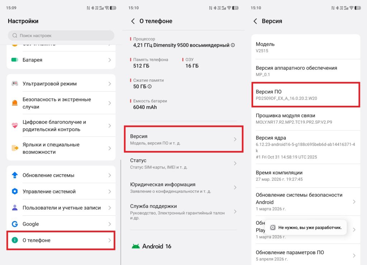Tap the 6040 mAh battery capacity value
The height and width of the screenshot is (265, 367).
click(x=145, y=107)
